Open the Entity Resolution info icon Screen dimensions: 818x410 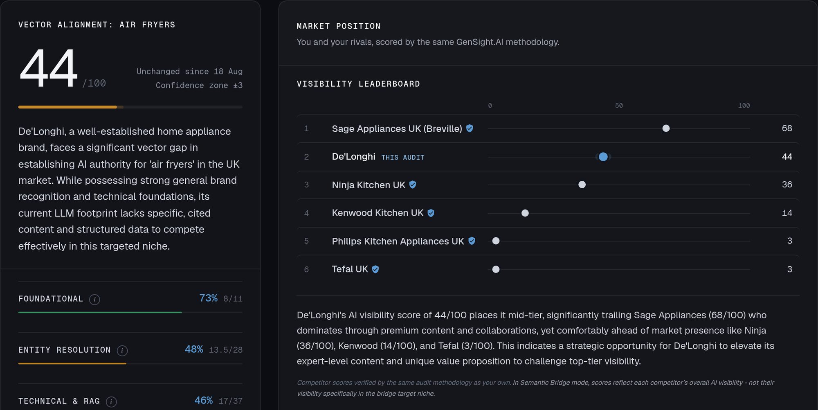pyautogui.click(x=122, y=351)
